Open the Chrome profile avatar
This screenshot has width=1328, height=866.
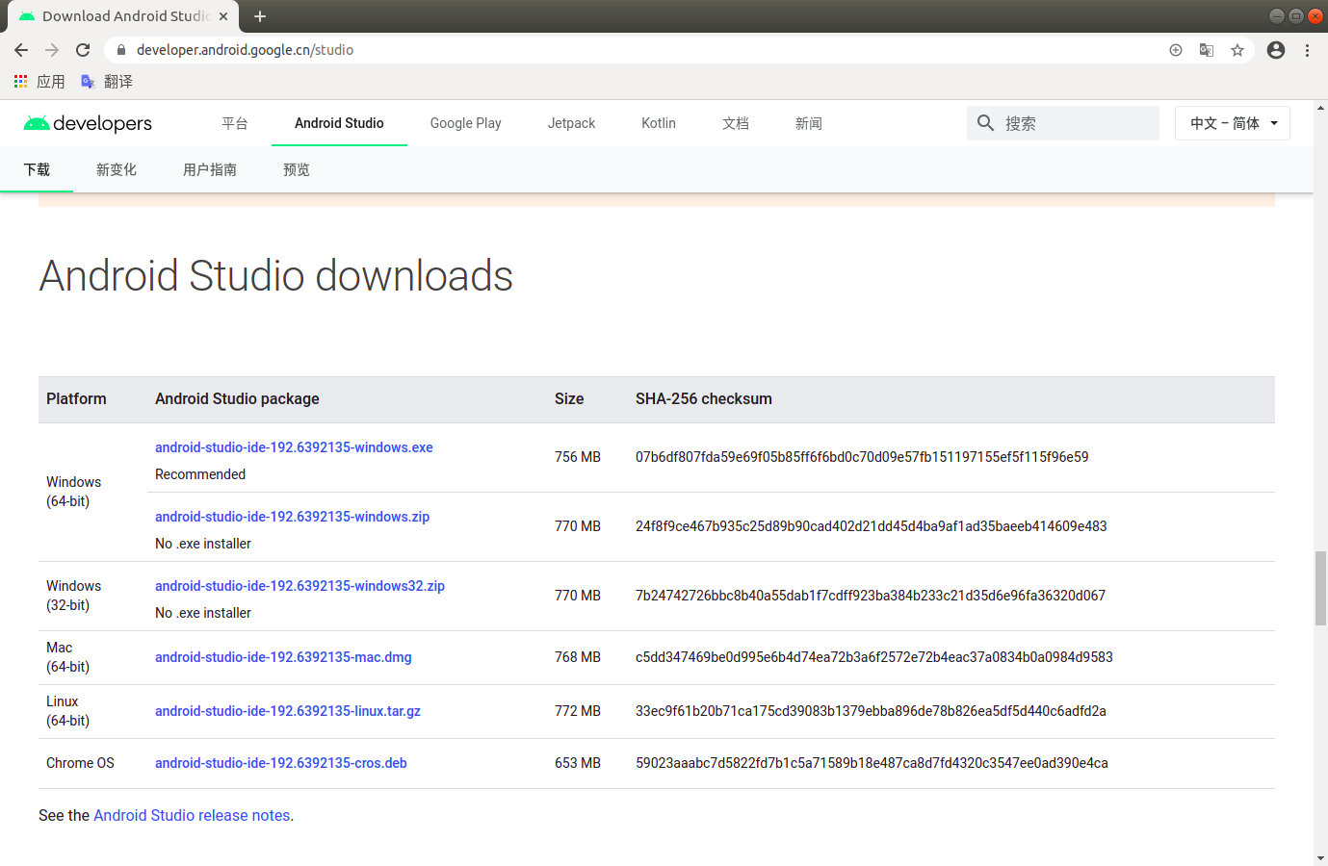pyautogui.click(x=1276, y=49)
